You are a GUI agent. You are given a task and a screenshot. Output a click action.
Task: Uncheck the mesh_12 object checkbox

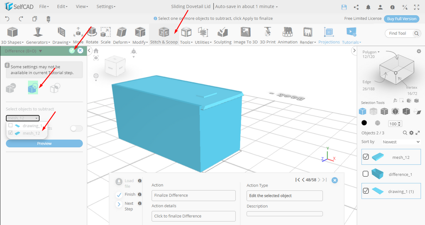point(366,157)
